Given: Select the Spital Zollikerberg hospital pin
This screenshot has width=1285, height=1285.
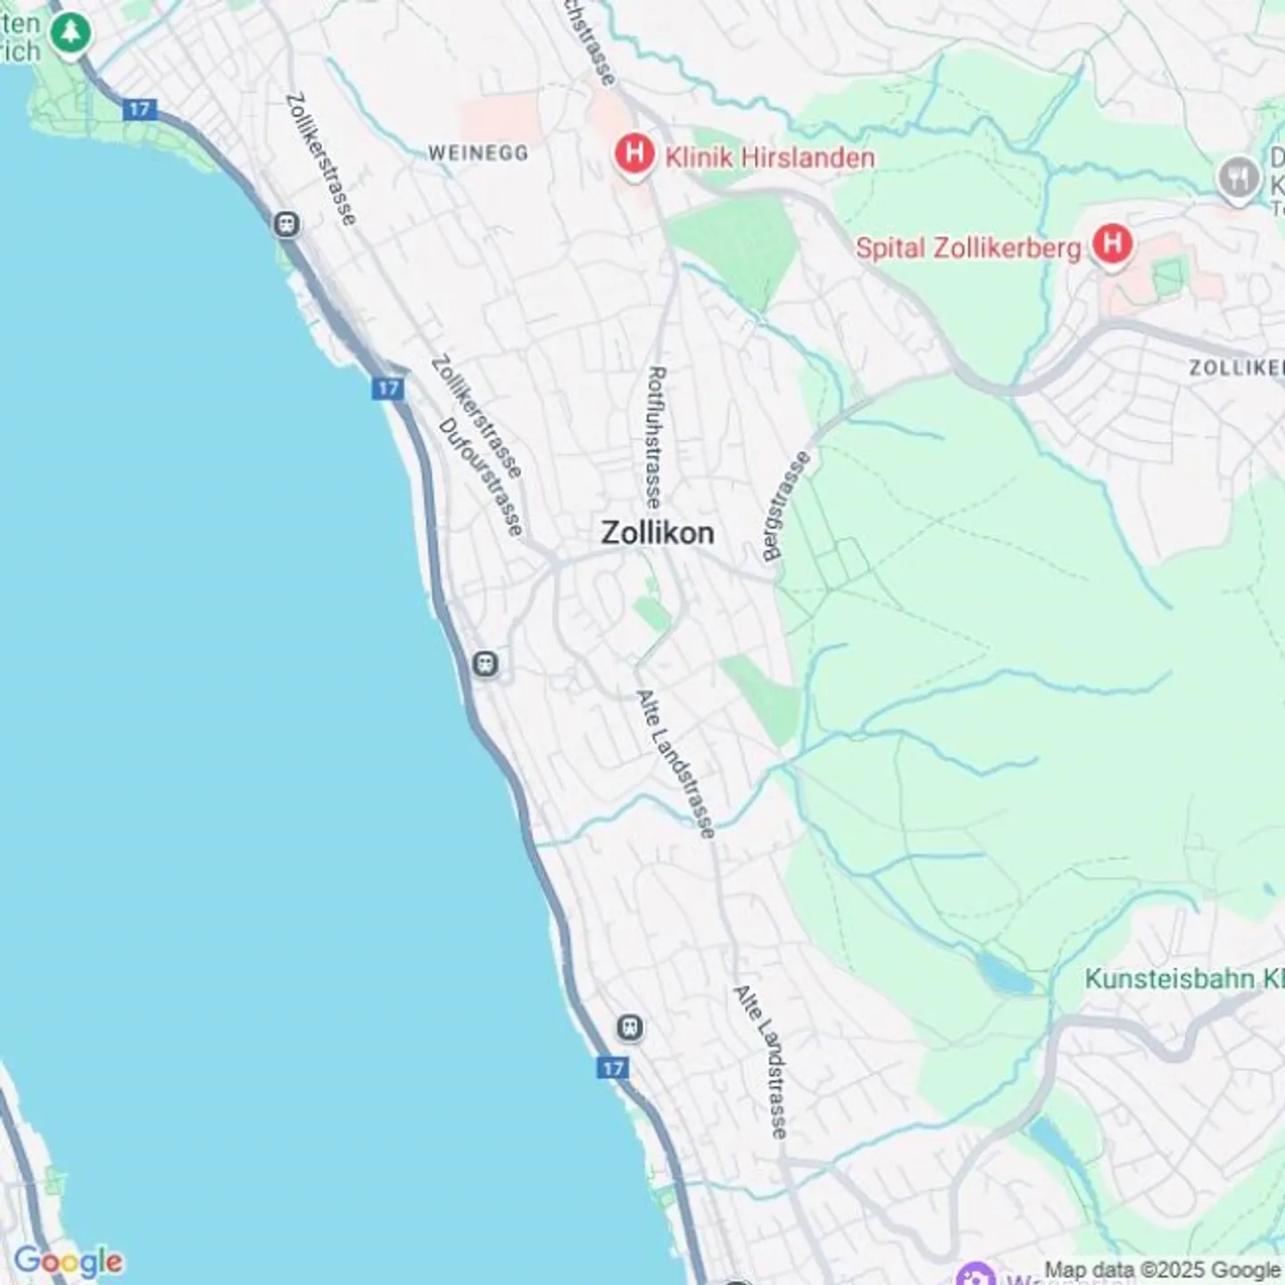Looking at the screenshot, I should coord(1112,245).
